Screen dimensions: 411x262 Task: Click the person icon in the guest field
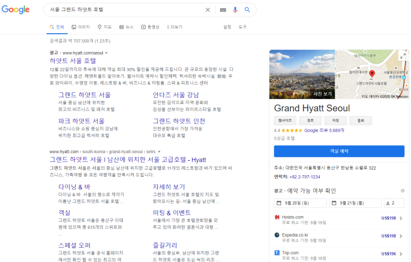coord(388,203)
